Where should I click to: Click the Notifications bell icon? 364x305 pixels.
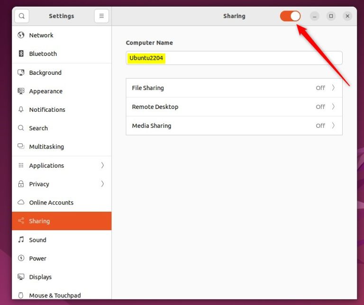coord(21,109)
